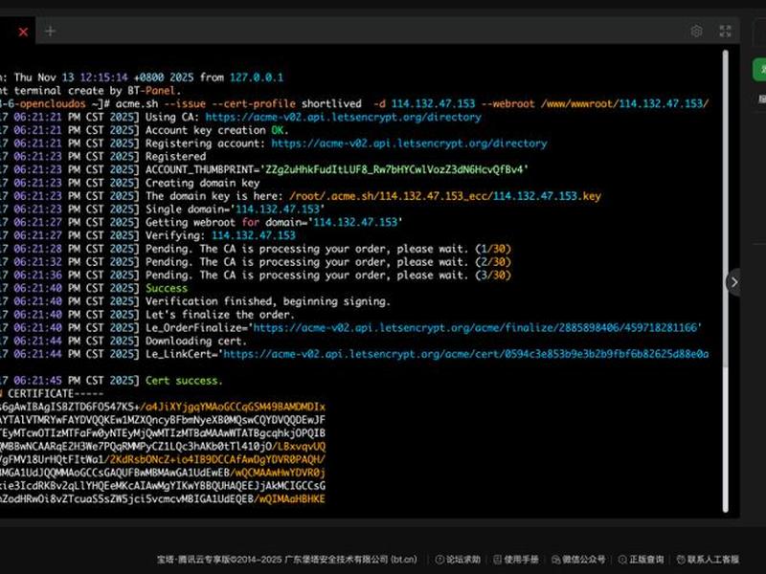Screen dimensions: 766x574
Task: Click the Pending line marked (1/30)
Action: tap(328, 249)
